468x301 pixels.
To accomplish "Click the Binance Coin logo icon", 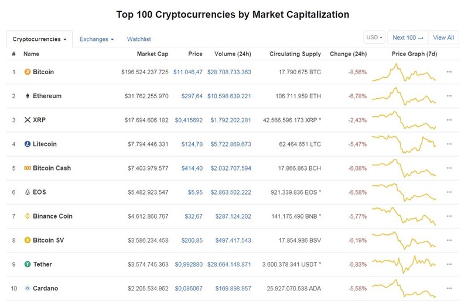I will [28, 216].
